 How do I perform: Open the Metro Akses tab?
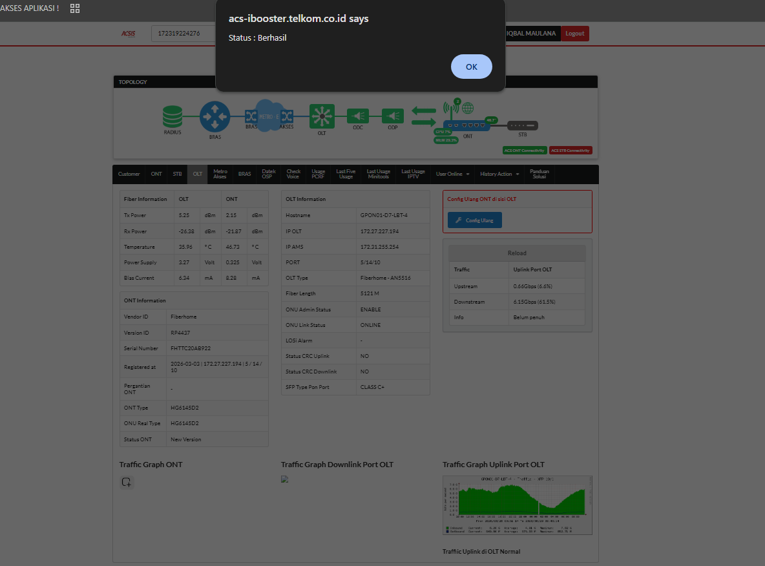[220, 174]
